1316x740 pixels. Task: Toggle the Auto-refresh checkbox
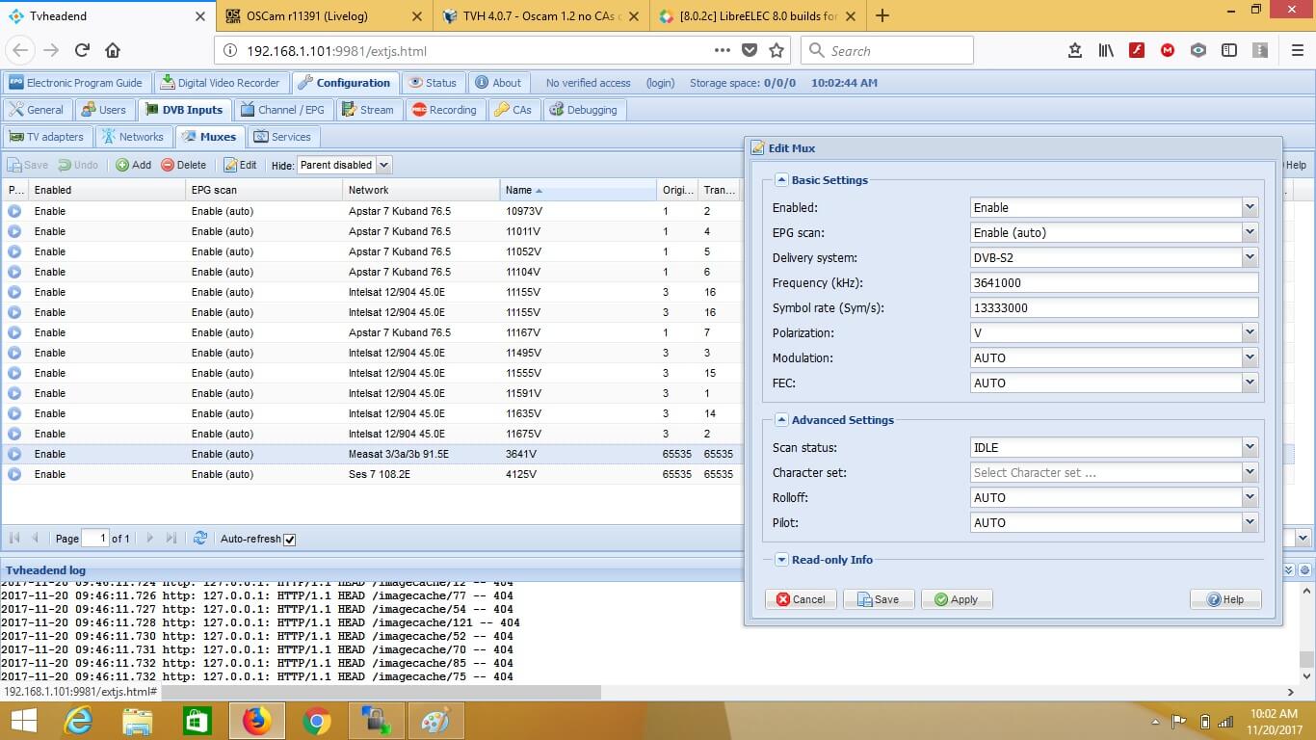pyautogui.click(x=290, y=540)
